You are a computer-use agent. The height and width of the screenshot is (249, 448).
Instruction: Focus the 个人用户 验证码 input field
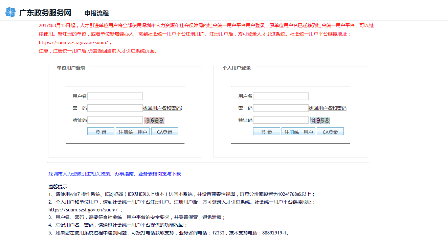pos(281,120)
